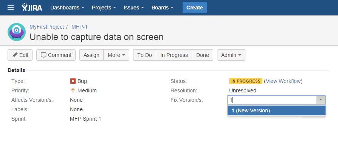Open the Dashboards menu

click(67, 8)
